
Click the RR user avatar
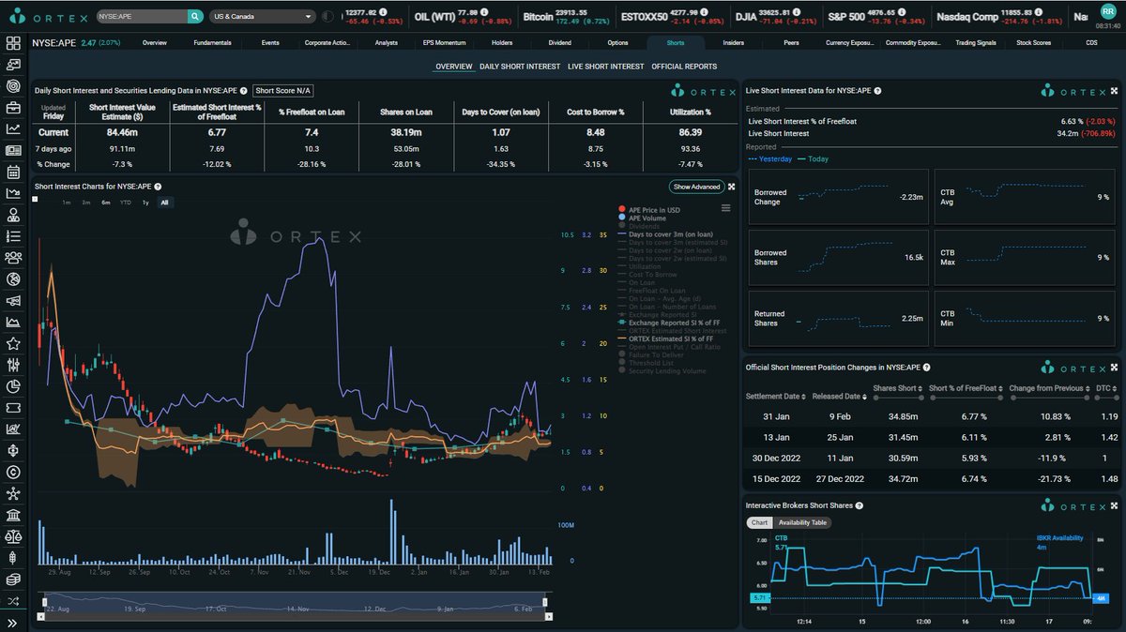click(x=1108, y=10)
